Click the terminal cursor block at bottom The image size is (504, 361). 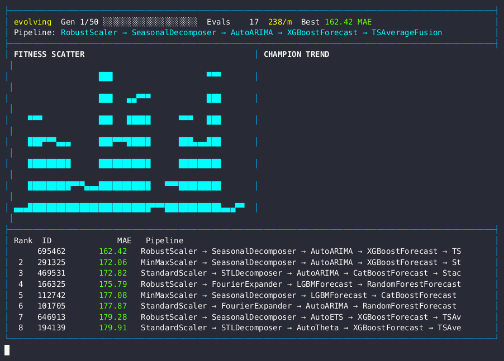[7, 350]
